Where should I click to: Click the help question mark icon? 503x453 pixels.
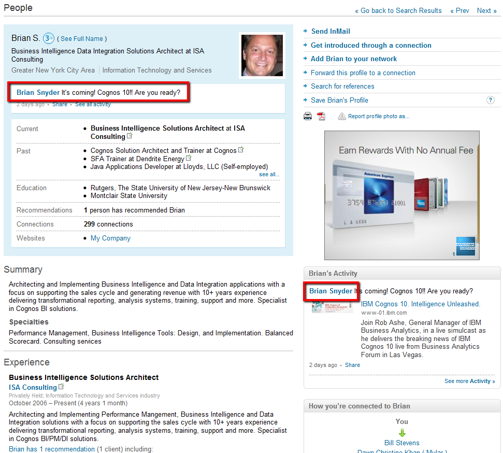point(490,100)
